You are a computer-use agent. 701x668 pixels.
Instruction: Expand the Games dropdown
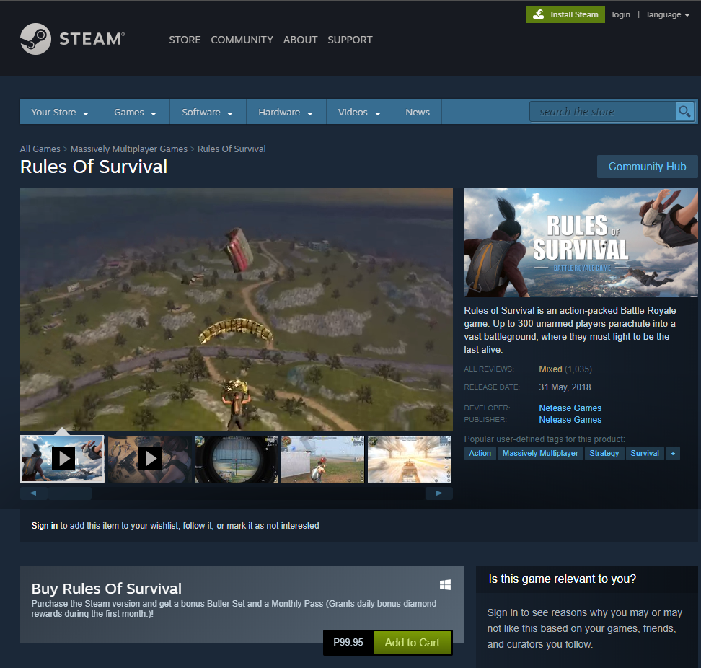point(136,112)
